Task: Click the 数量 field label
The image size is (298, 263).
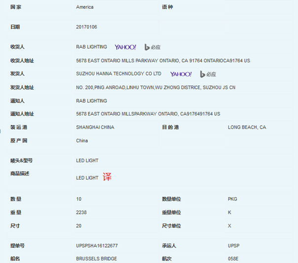Action: [x=16, y=199]
